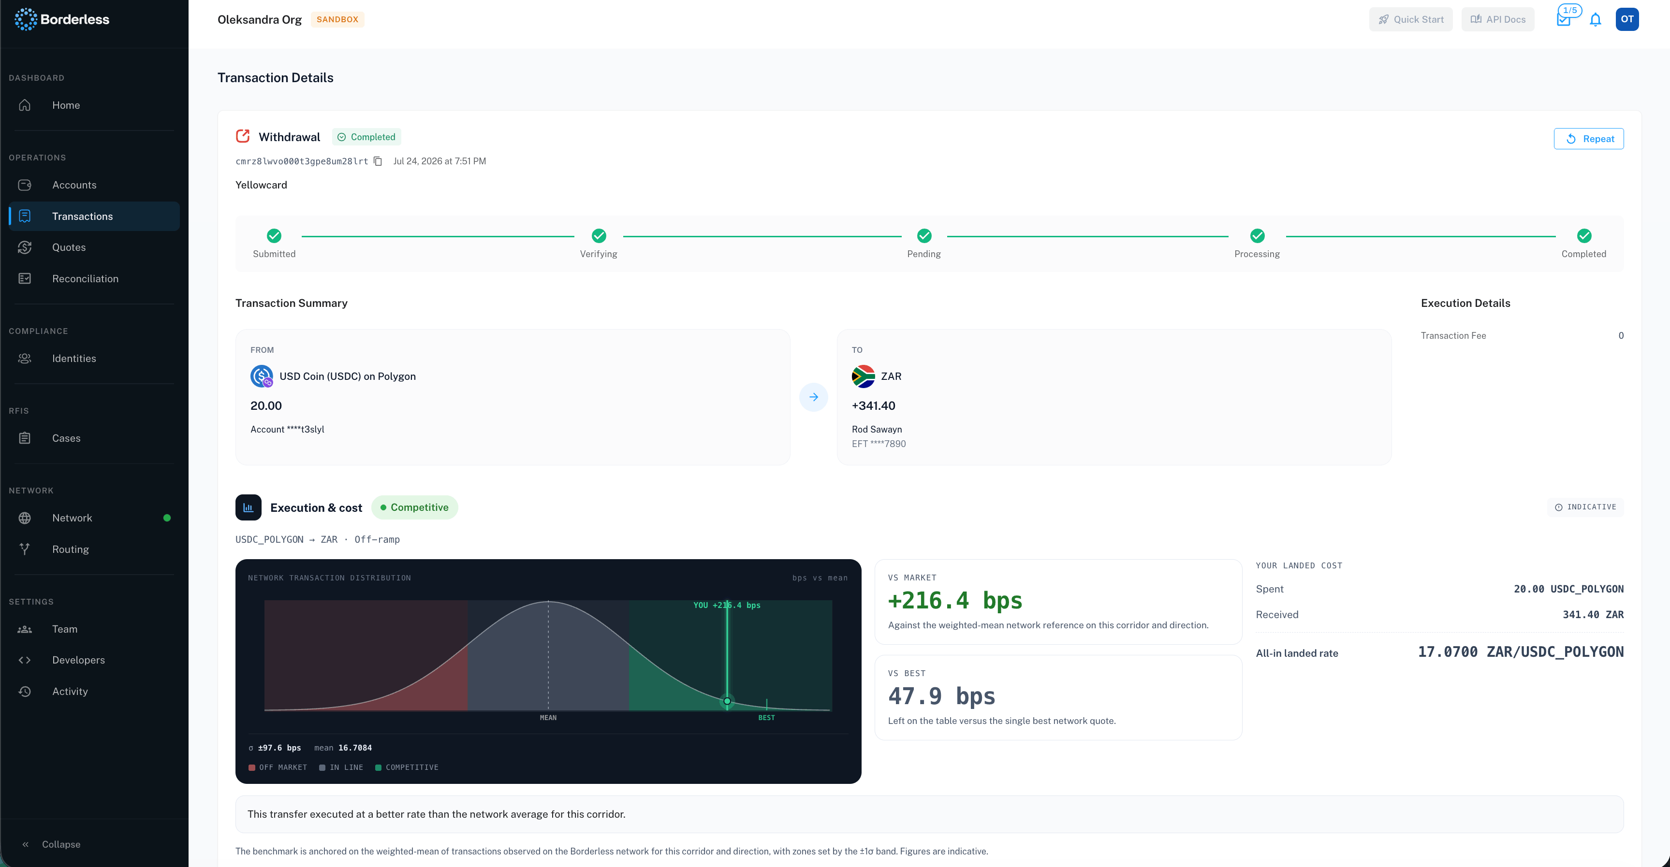
Task: Click the Network globe icon
Action: coord(25,518)
